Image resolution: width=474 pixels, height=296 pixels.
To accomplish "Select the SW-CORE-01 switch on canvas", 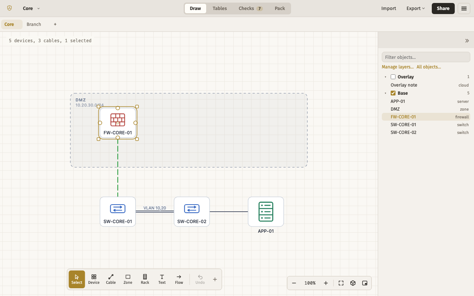I will click(x=118, y=212).
